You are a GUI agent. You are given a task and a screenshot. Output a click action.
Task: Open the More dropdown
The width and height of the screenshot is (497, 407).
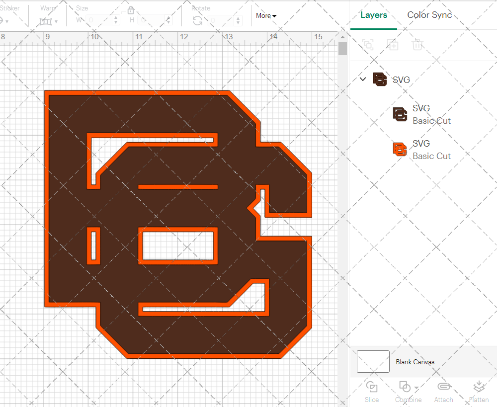[266, 15]
